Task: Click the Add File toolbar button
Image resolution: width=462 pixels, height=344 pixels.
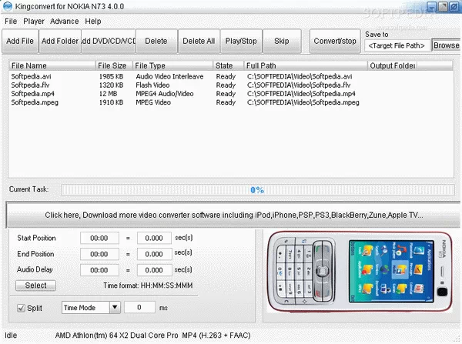Action: [x=20, y=40]
